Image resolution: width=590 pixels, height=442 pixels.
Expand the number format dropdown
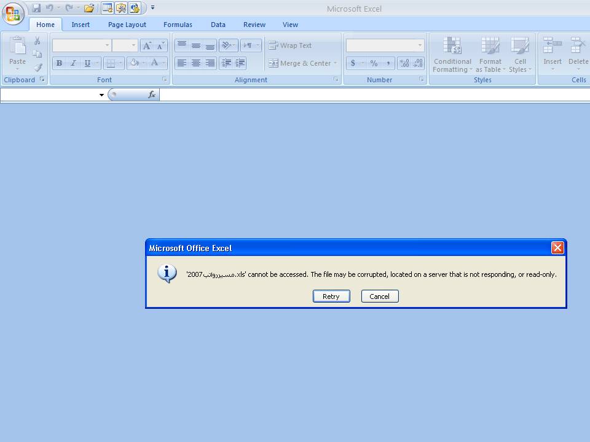coord(420,45)
